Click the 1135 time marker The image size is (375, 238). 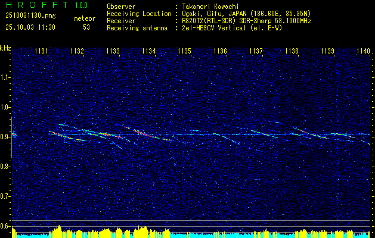[184, 51]
